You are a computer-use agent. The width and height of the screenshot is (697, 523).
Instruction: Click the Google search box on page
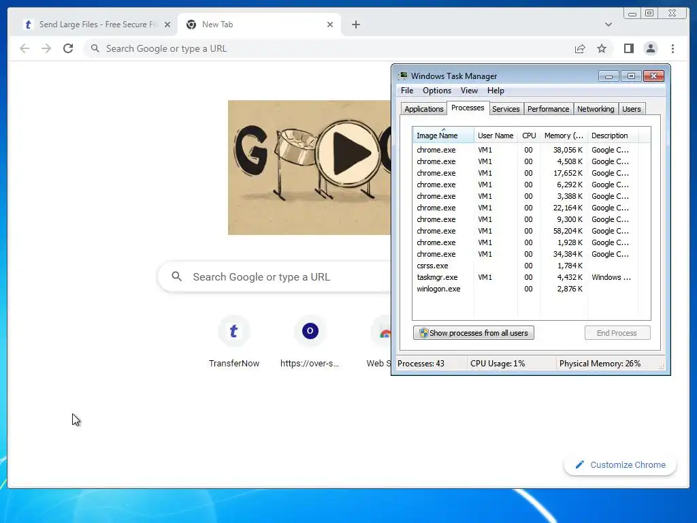point(276,276)
